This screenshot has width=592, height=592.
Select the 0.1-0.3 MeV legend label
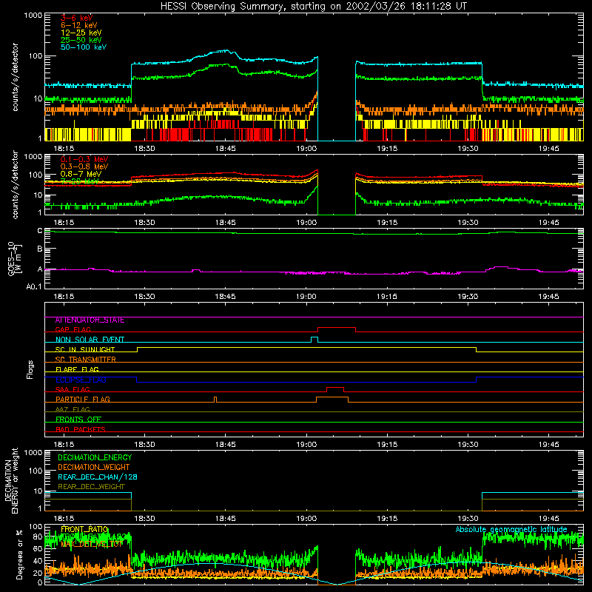click(x=84, y=159)
